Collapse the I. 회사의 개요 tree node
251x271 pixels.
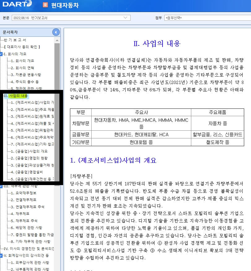coord(1,54)
